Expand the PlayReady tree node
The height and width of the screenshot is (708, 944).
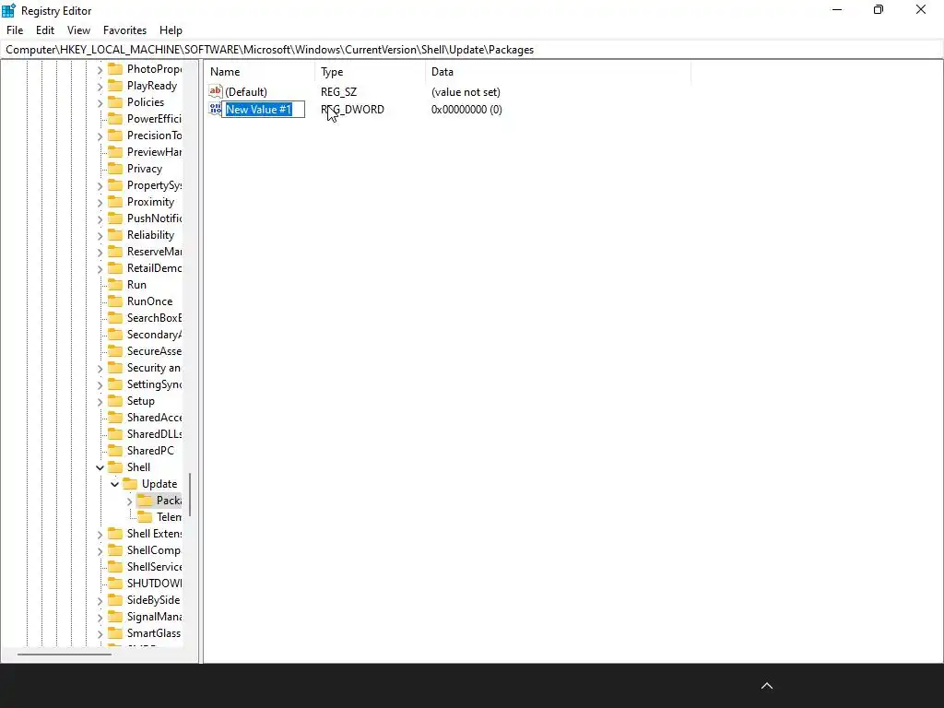100,86
